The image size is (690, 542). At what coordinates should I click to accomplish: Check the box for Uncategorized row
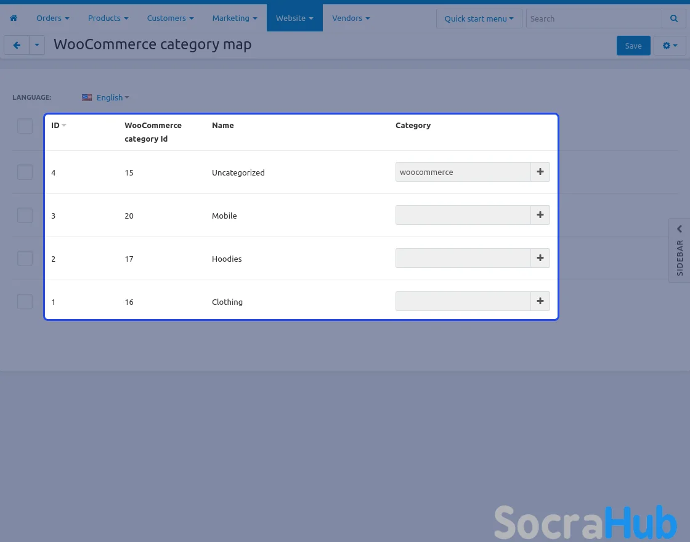(25, 172)
